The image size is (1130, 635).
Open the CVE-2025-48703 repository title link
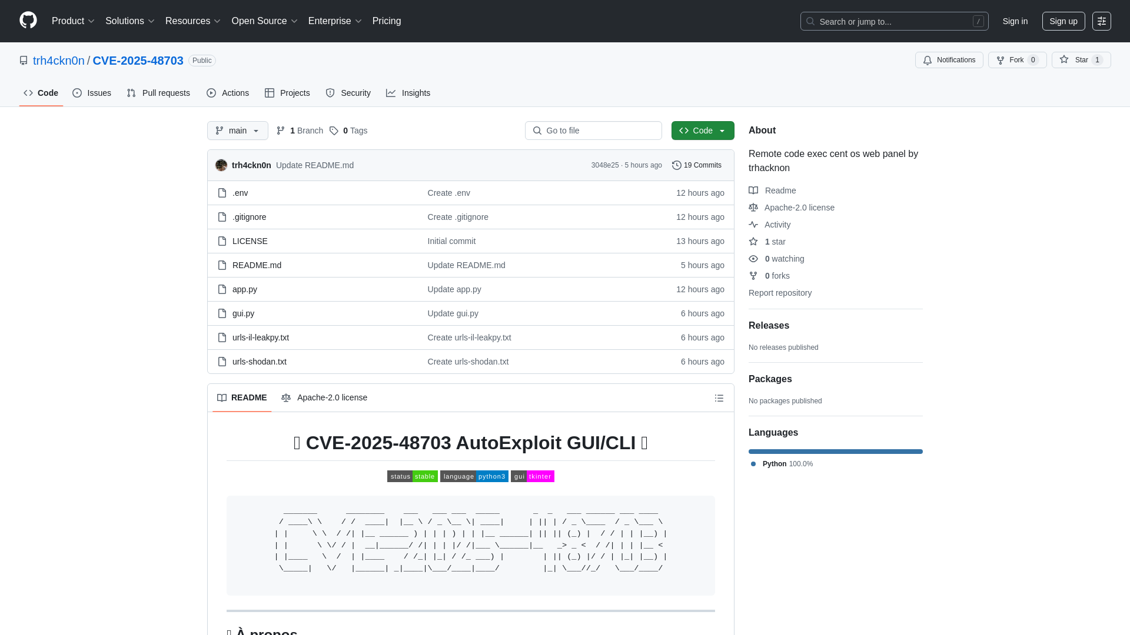(138, 61)
